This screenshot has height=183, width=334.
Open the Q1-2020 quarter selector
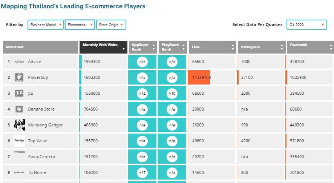(306, 25)
